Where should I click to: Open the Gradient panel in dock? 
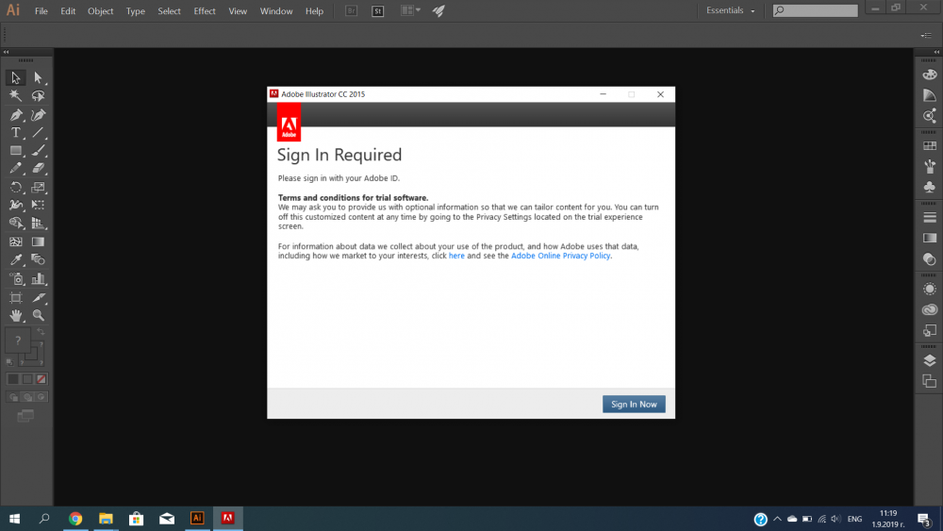[929, 238]
